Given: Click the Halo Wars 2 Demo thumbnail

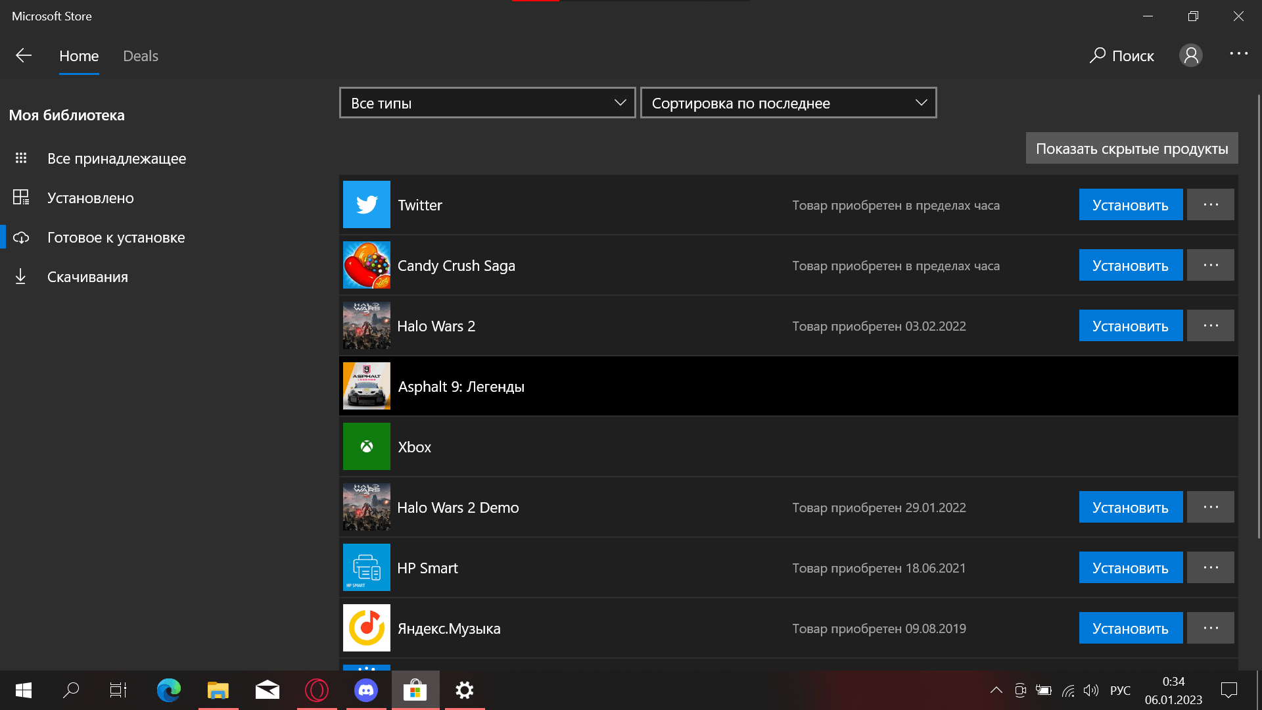Looking at the screenshot, I should [x=367, y=507].
